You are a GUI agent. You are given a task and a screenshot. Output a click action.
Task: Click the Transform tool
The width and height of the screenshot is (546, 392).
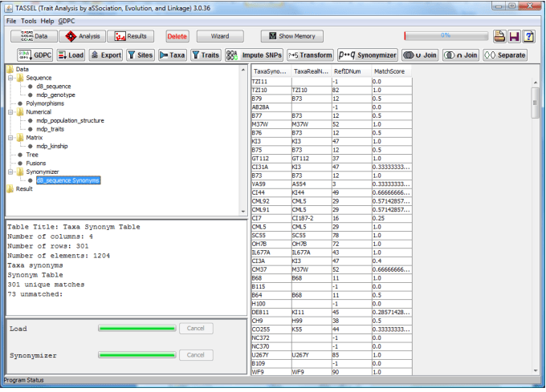pos(310,55)
